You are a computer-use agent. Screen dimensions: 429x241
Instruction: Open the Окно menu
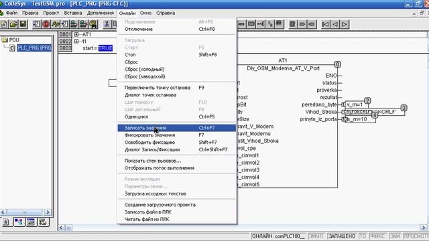coord(145,13)
